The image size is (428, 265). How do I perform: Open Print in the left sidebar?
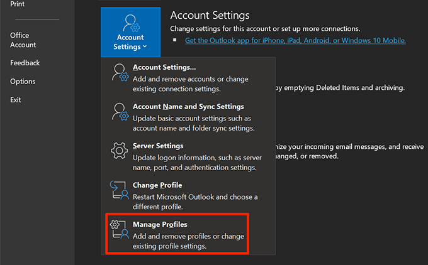[18, 3]
